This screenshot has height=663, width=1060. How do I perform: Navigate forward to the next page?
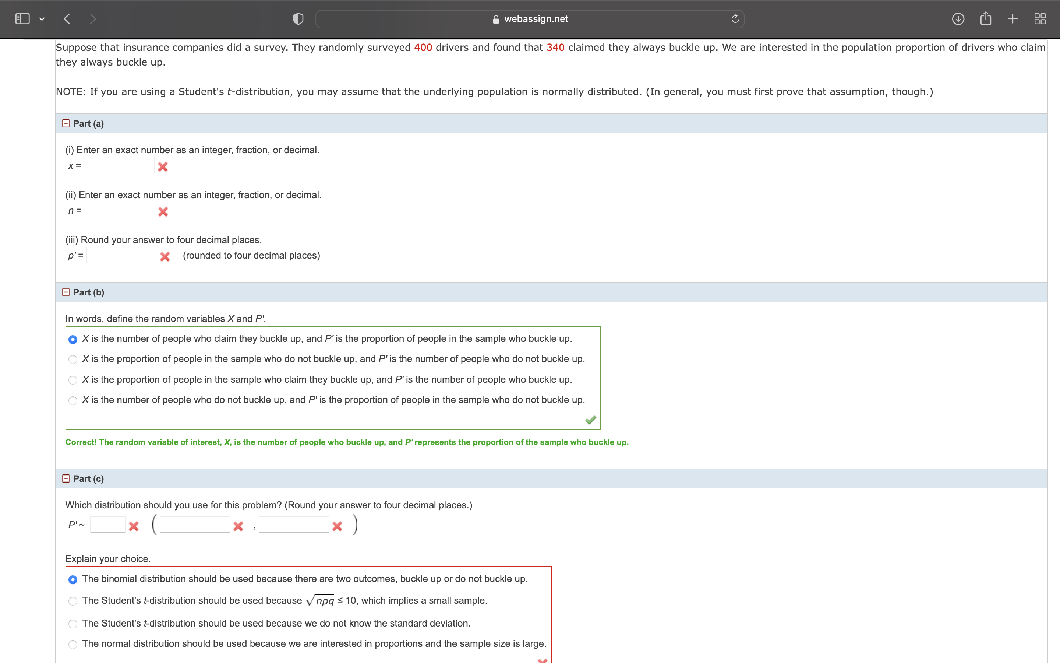coord(93,18)
